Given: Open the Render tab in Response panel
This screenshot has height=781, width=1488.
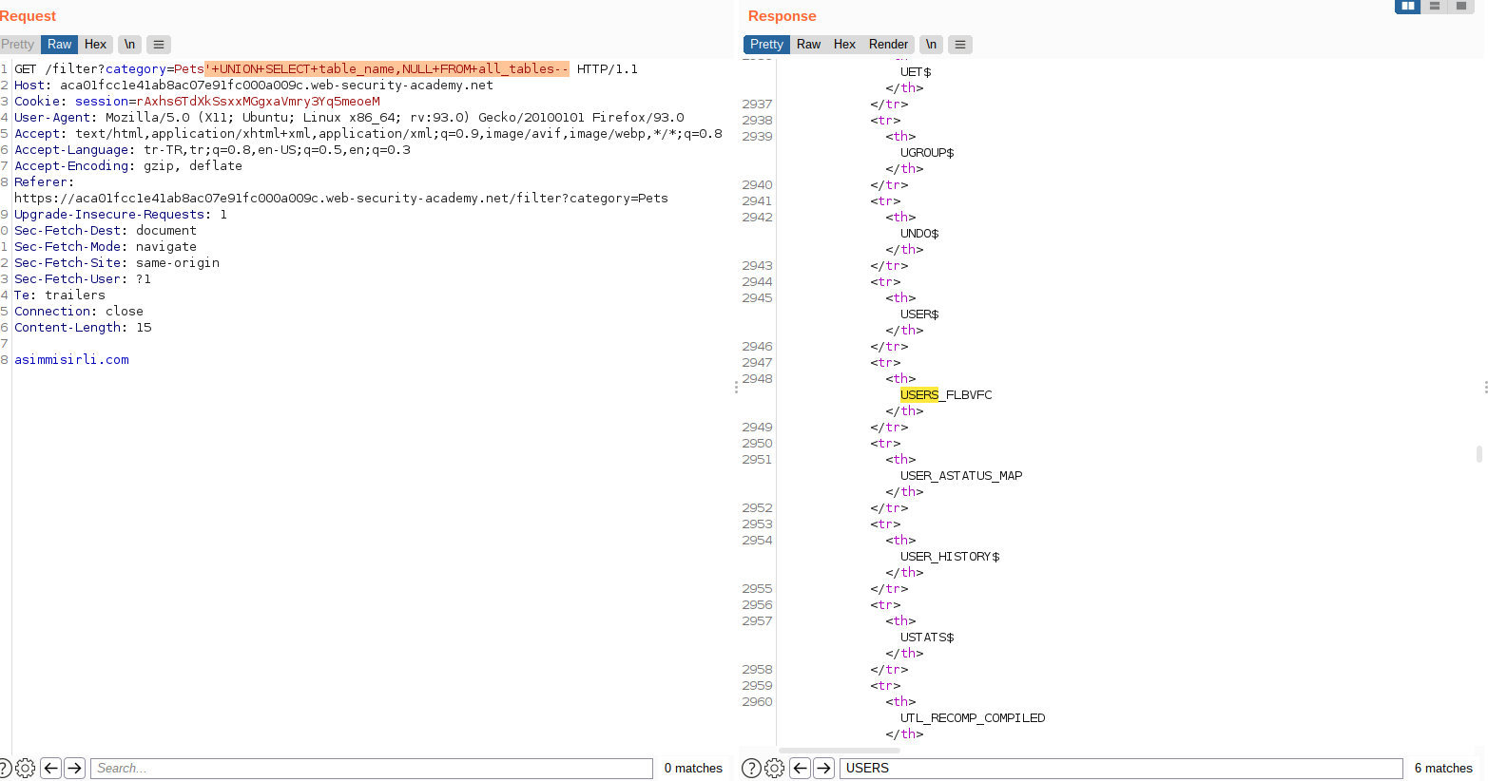Looking at the screenshot, I should pos(888,45).
